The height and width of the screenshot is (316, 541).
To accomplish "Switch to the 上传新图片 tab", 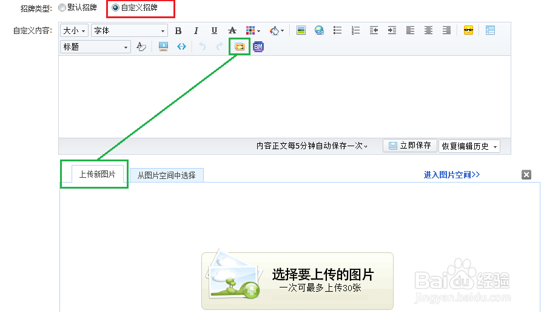I will (x=98, y=175).
